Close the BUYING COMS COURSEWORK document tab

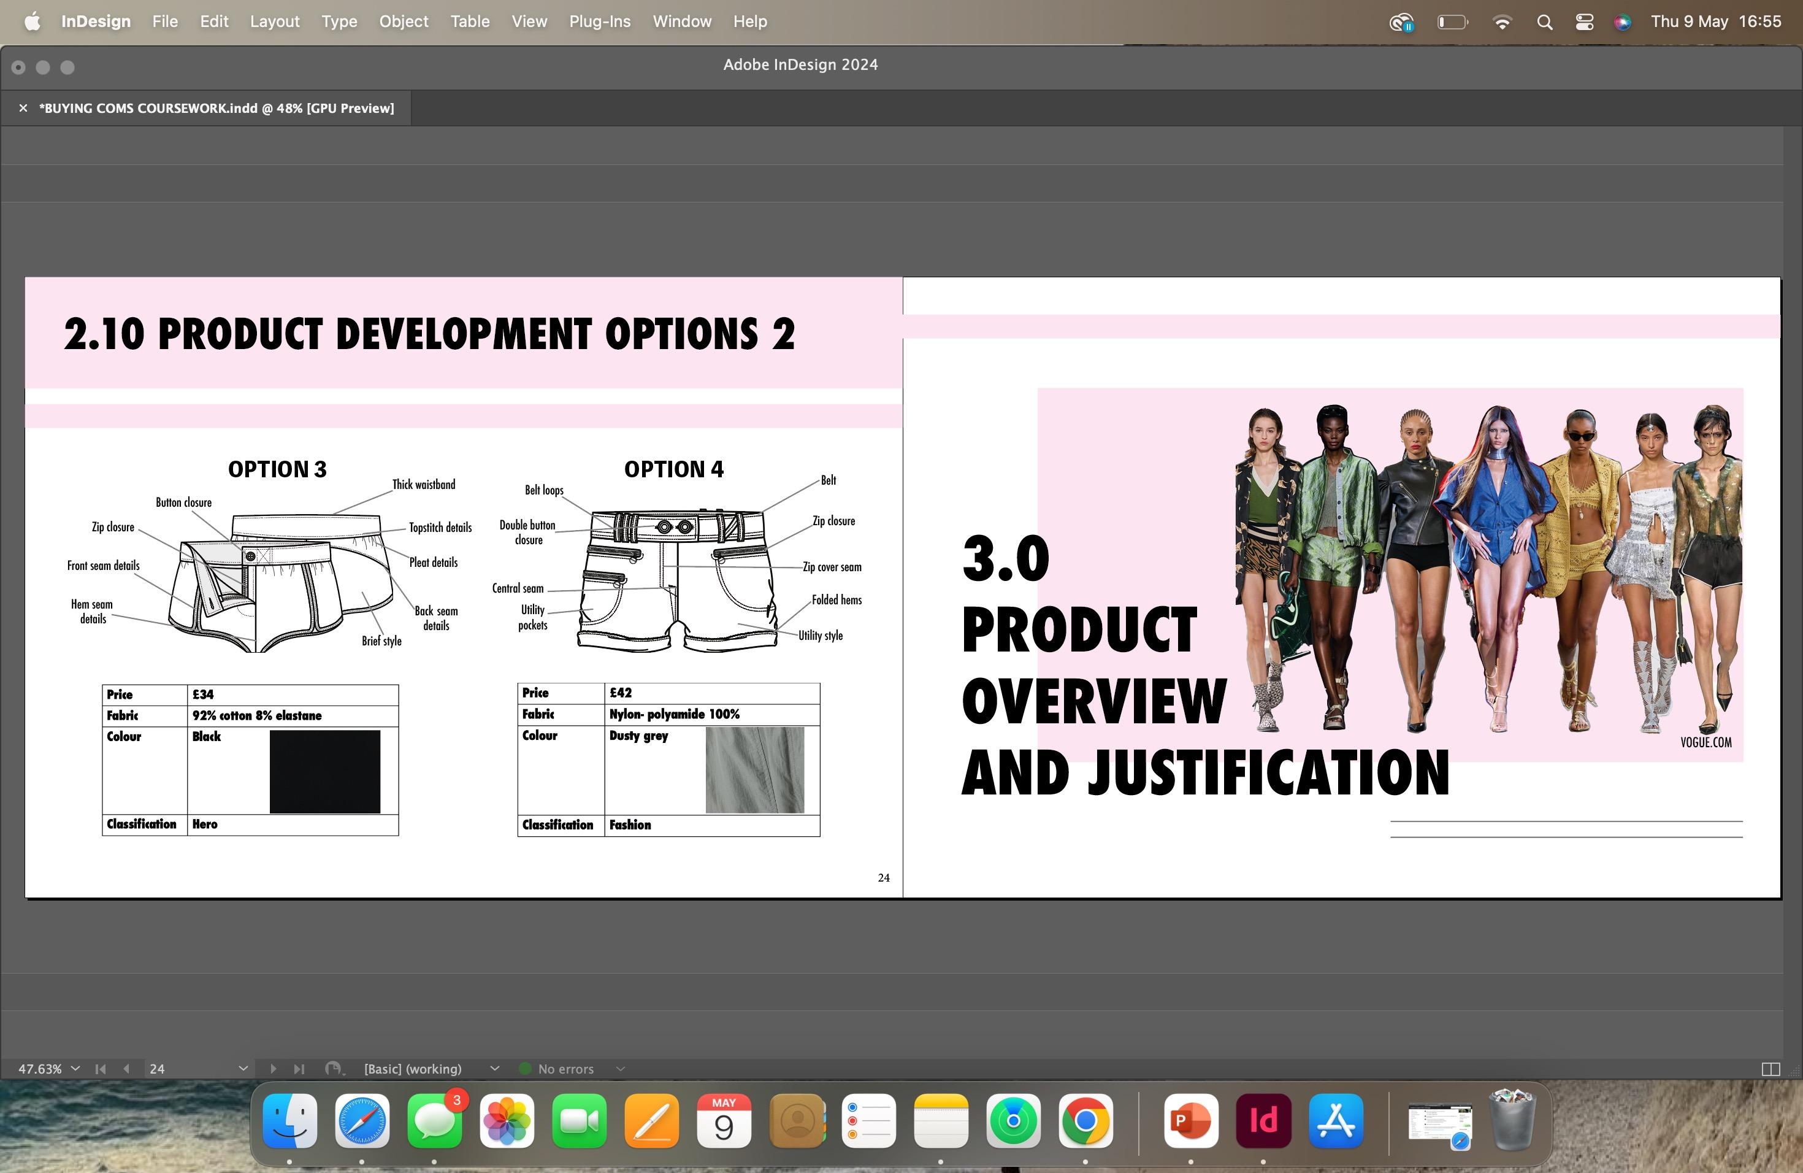click(x=23, y=109)
